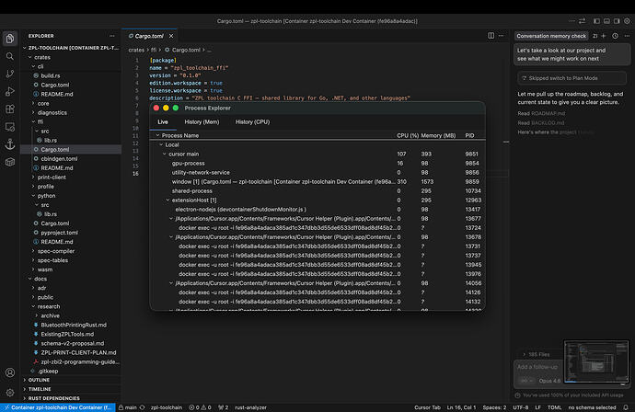The height and width of the screenshot is (412, 635).
Task: Open forwarded ports indicator showing 2
Action: pos(223,407)
